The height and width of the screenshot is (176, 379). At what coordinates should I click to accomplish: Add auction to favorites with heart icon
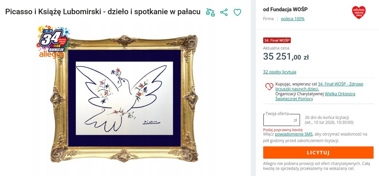tap(237, 12)
